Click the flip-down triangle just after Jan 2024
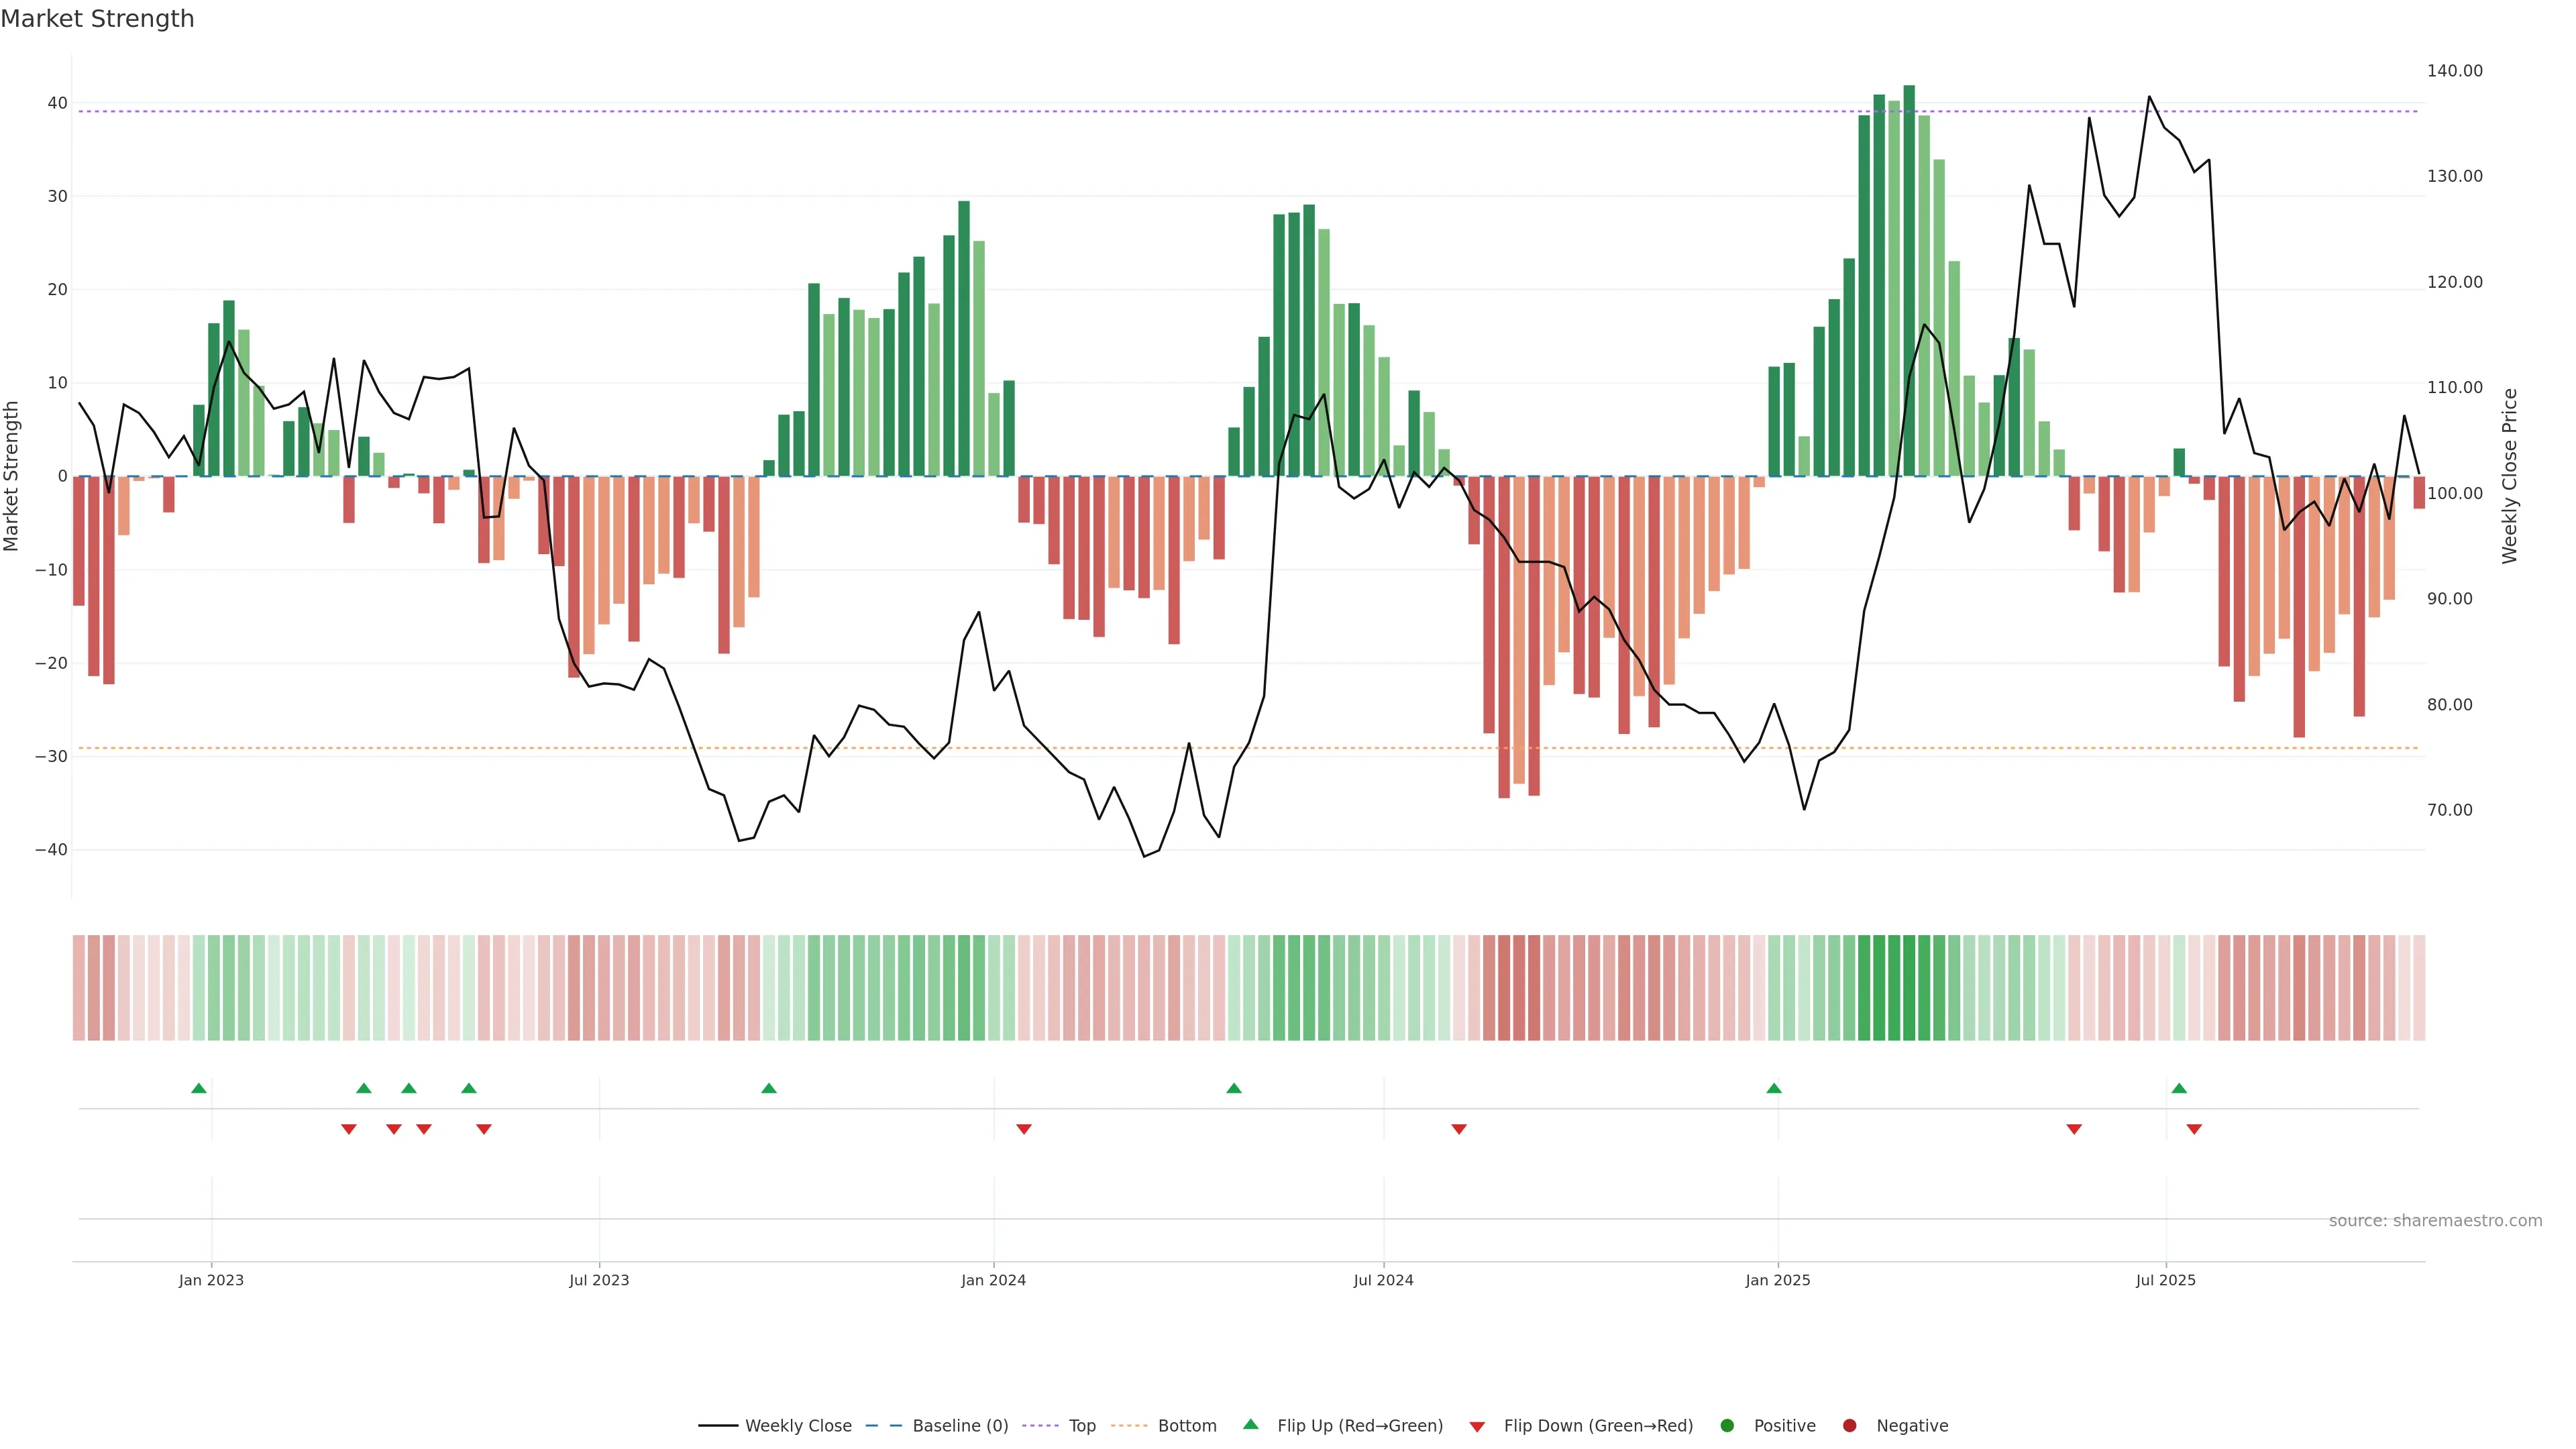This screenshot has height=1449, width=2576. coord(1024,1129)
